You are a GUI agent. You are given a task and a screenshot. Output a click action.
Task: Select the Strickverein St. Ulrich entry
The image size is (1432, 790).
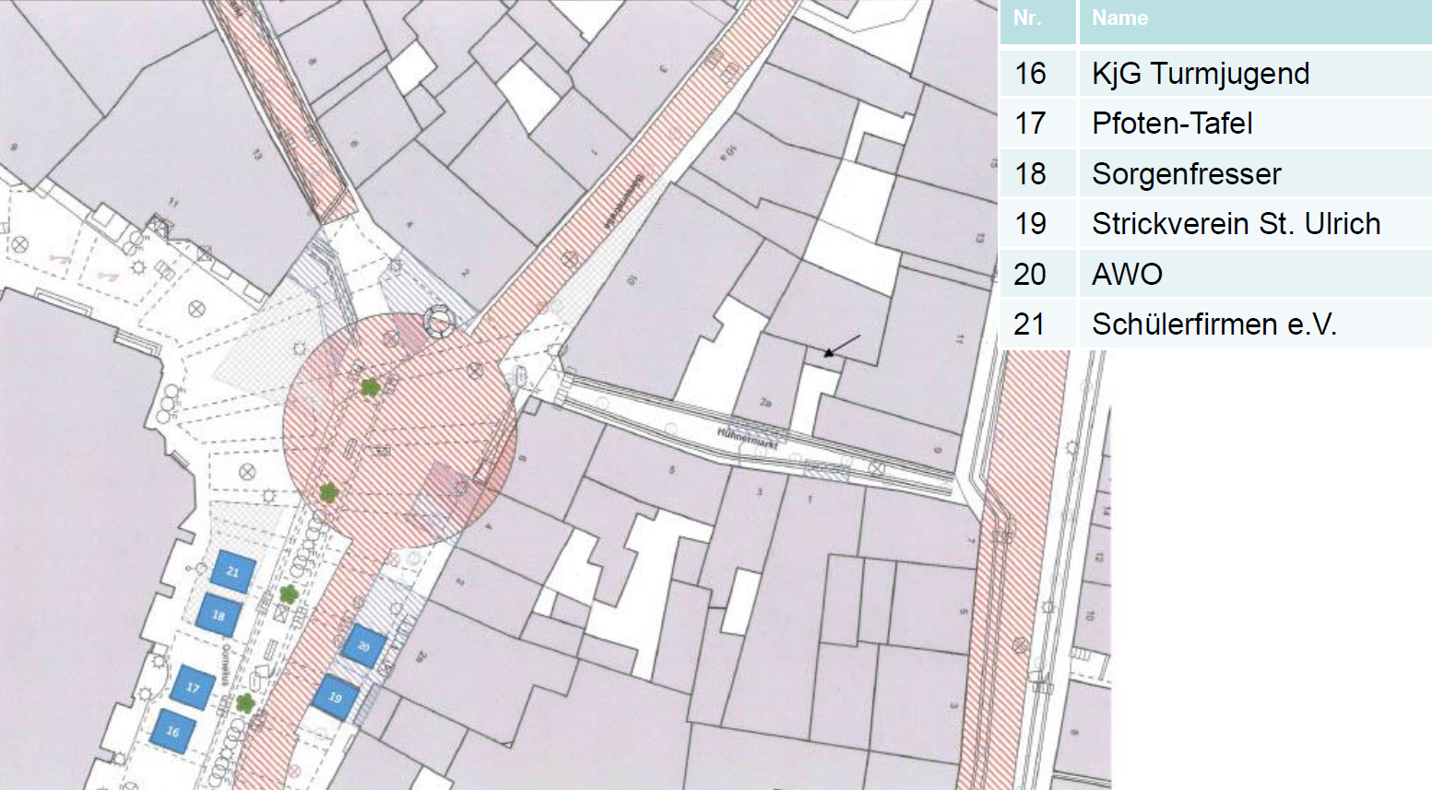pyautogui.click(x=1236, y=224)
